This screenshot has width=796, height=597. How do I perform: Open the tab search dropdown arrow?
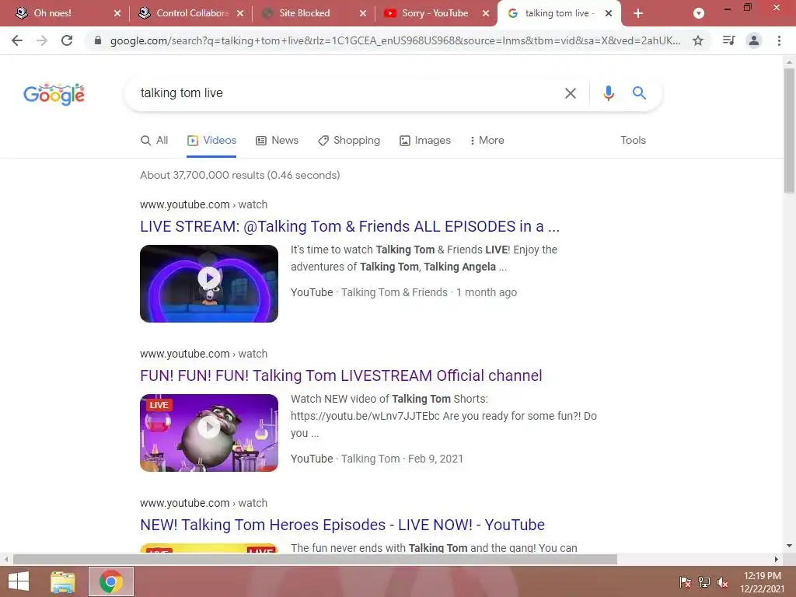coord(699,14)
